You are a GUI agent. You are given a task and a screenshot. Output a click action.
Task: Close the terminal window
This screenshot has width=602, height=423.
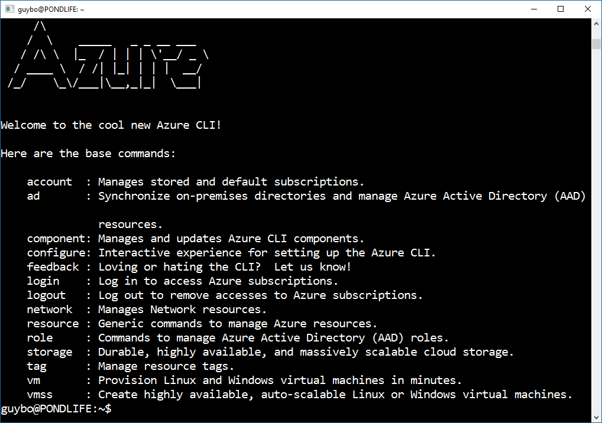point(587,9)
